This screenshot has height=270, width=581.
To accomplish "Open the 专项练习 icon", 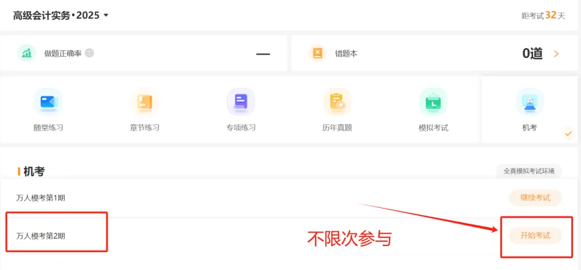I will click(x=241, y=101).
